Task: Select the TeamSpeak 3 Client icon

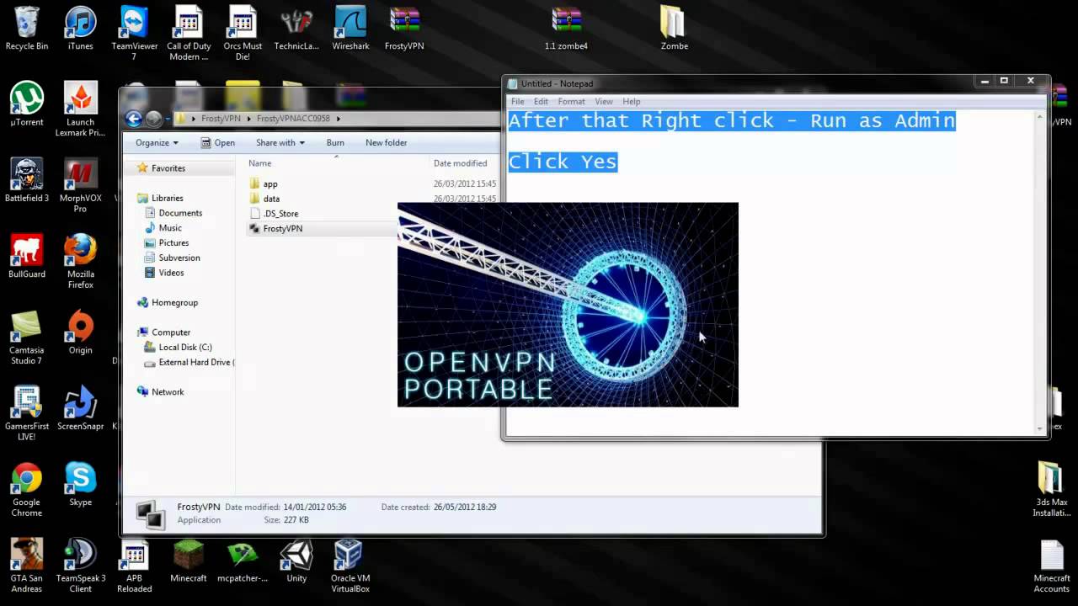Action: (81, 565)
